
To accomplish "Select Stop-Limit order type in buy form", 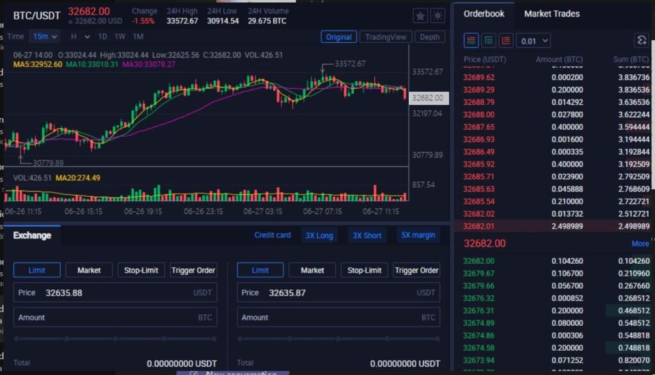I will pos(141,270).
